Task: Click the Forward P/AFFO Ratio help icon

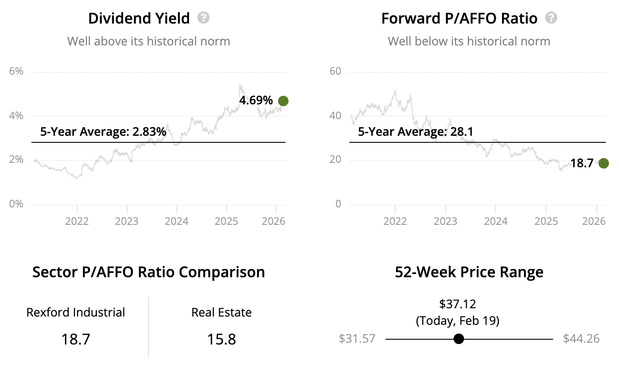Action: coord(551,18)
